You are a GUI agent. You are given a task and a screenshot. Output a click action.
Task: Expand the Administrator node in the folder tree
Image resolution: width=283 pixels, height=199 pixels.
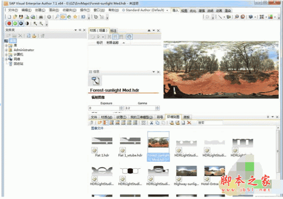pos(6,50)
